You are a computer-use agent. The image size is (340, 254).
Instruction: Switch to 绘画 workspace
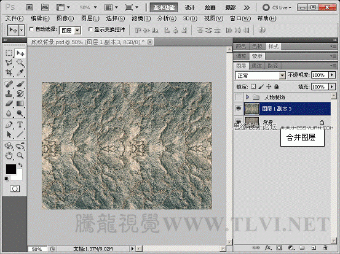point(210,7)
